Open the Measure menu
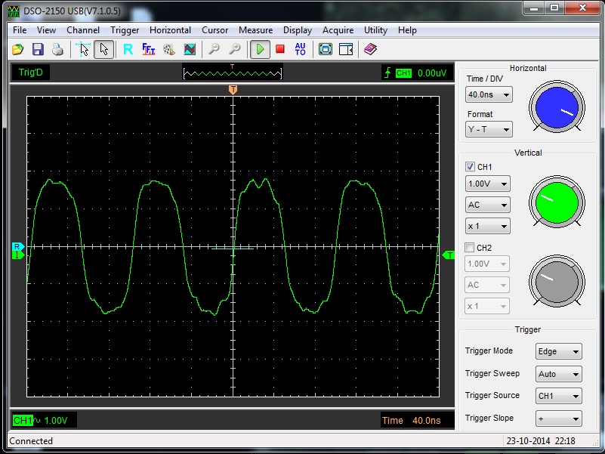Screen dimensions: 605x454 (x=255, y=30)
